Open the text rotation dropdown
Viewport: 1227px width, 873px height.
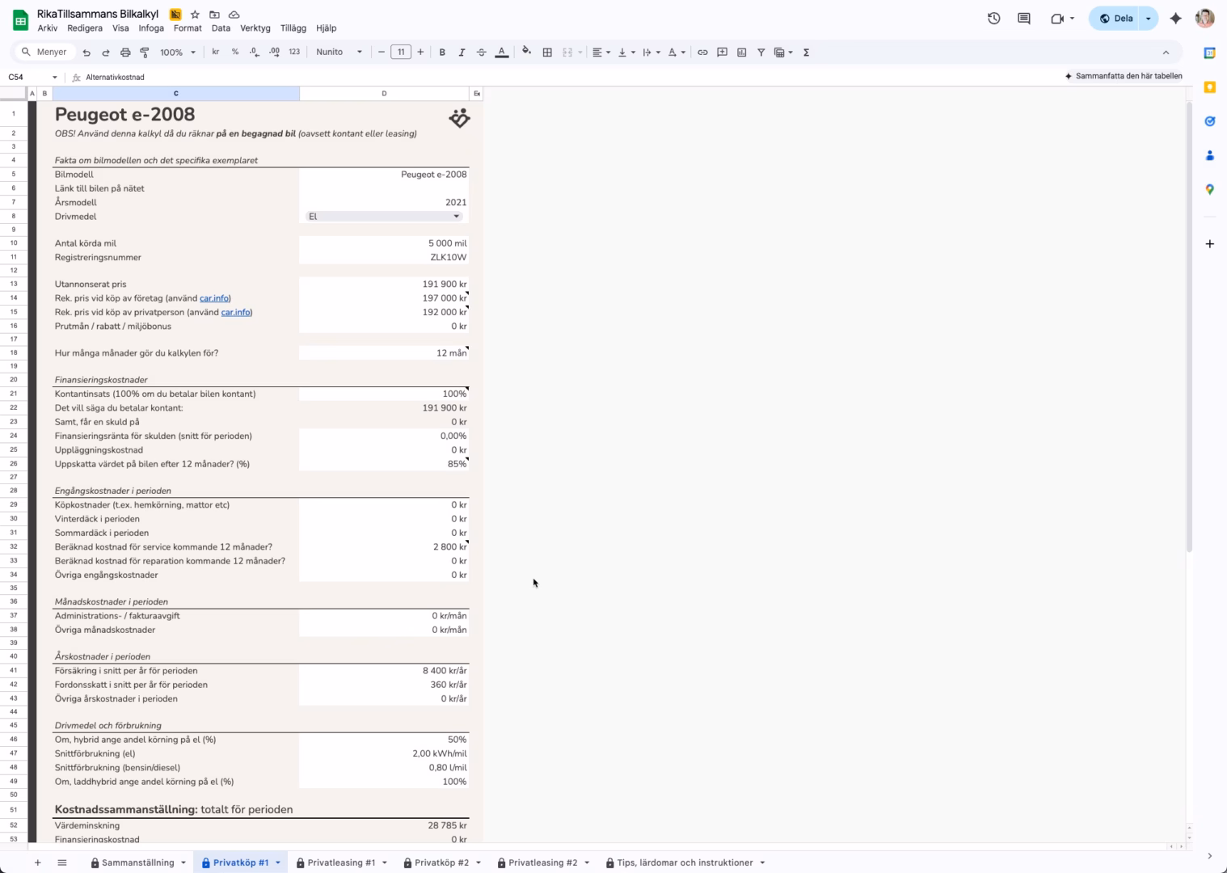[677, 53]
